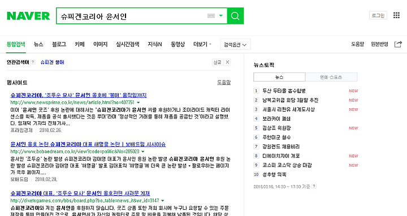This screenshot has height=216, width=407.
Task: Click the 원본반영 link
Action: point(379,45)
